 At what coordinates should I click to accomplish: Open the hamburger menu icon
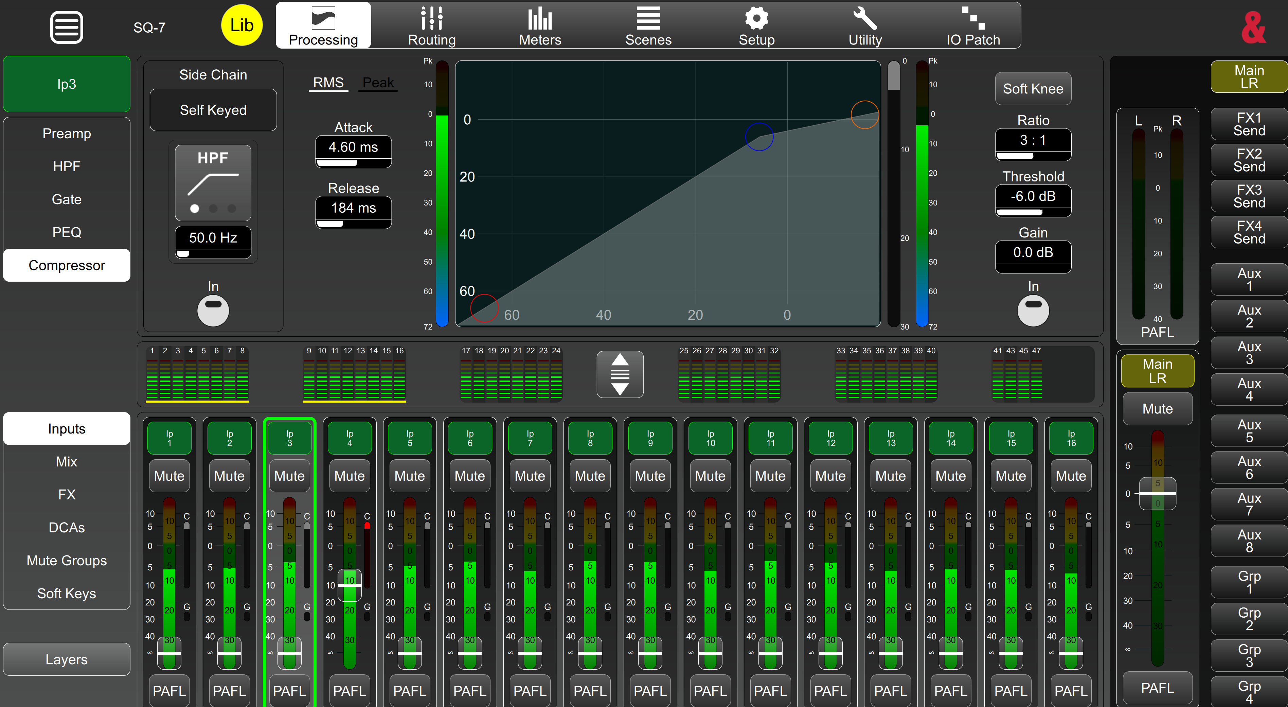tap(67, 27)
